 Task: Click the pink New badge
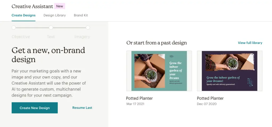click(x=59, y=6)
